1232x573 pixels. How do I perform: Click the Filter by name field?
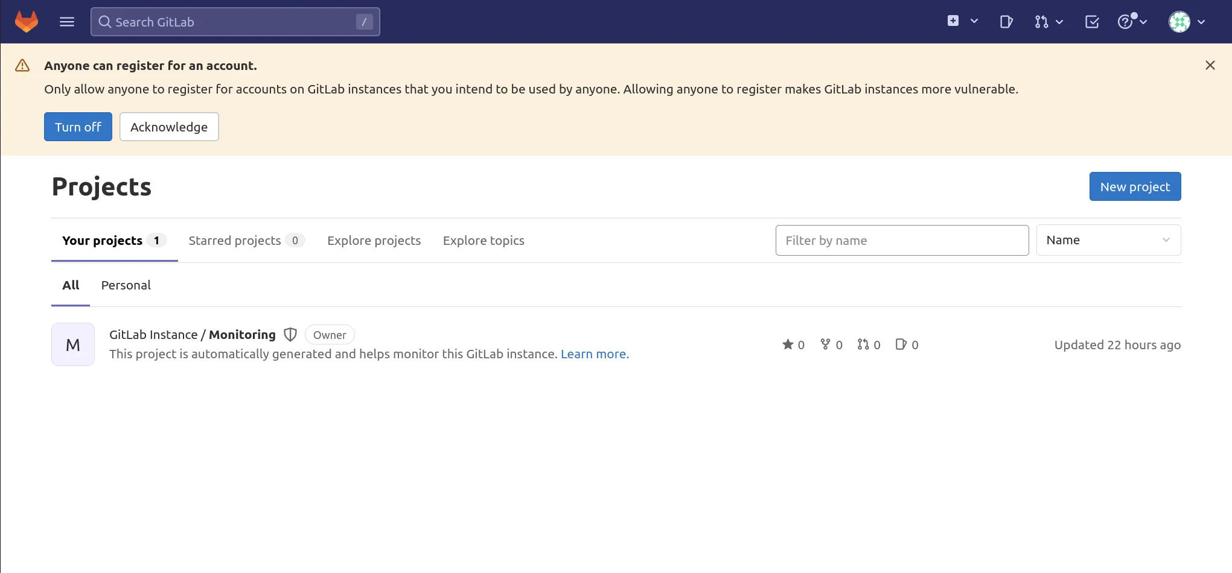point(902,240)
